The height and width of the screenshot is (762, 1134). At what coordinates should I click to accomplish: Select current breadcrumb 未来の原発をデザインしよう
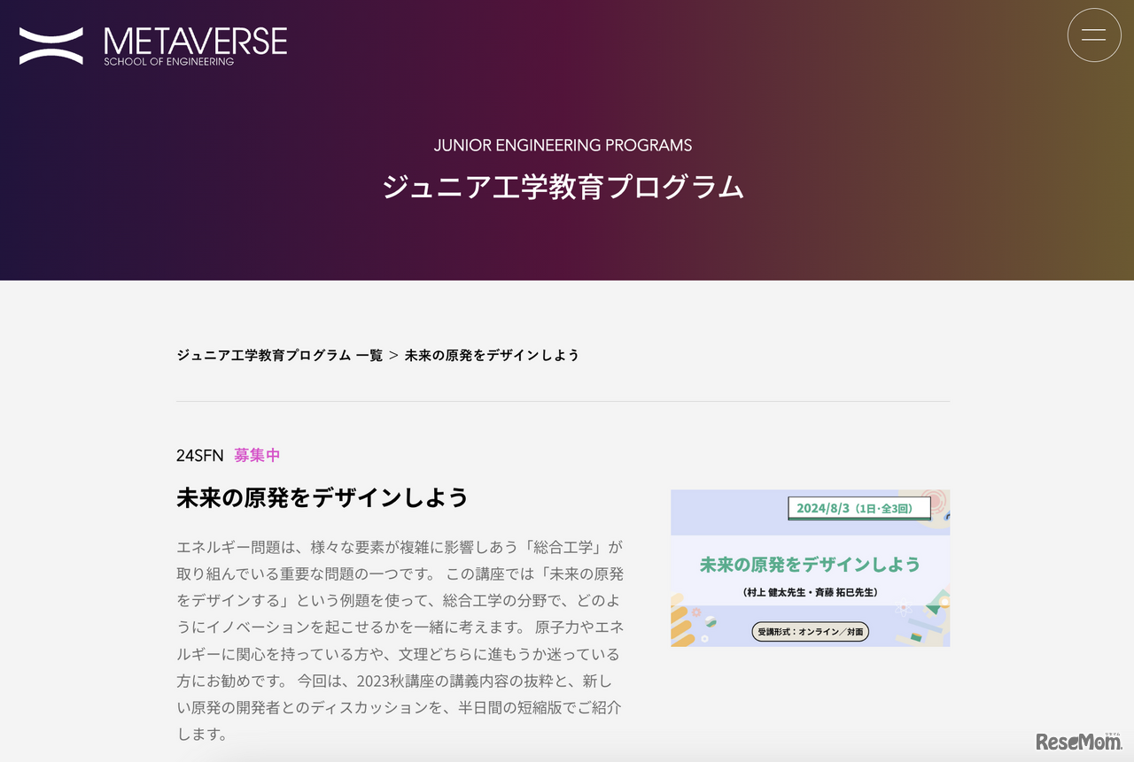pos(492,355)
